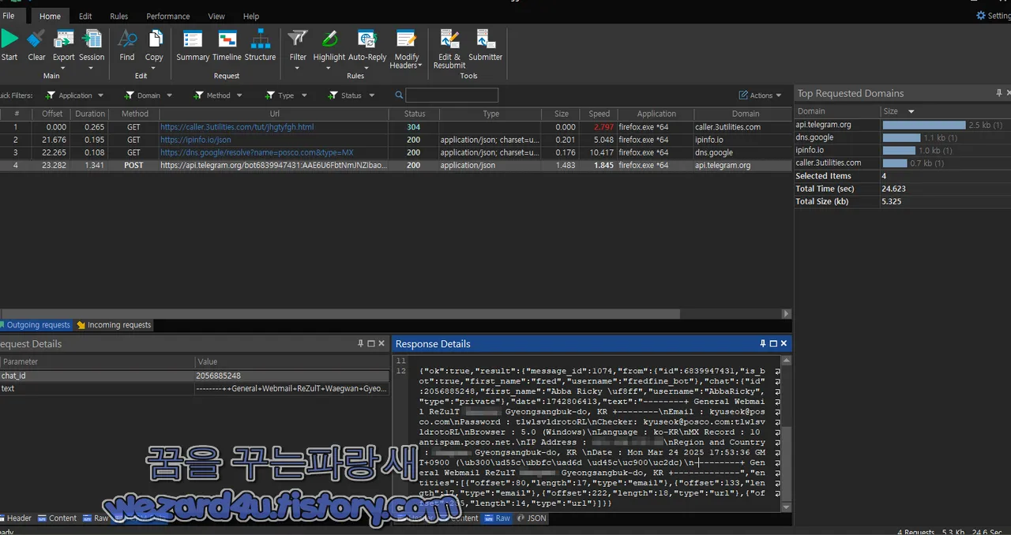
Task: Open the dropdown arrow under Export
Action: [x=63, y=68]
